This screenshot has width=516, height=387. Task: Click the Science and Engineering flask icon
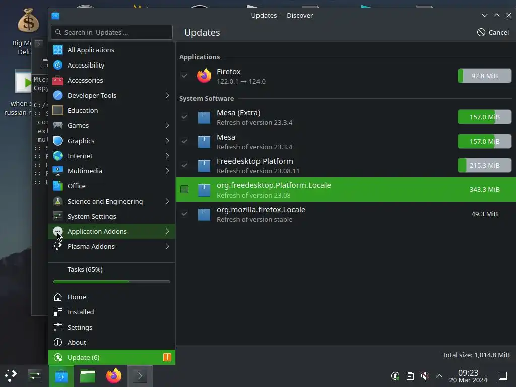click(x=58, y=202)
